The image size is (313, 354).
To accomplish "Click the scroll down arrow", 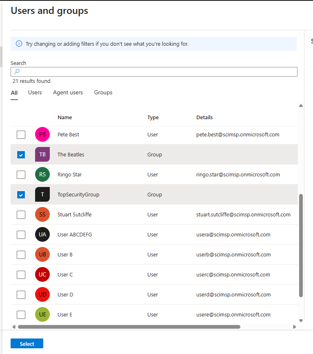I will pyautogui.click(x=301, y=321).
